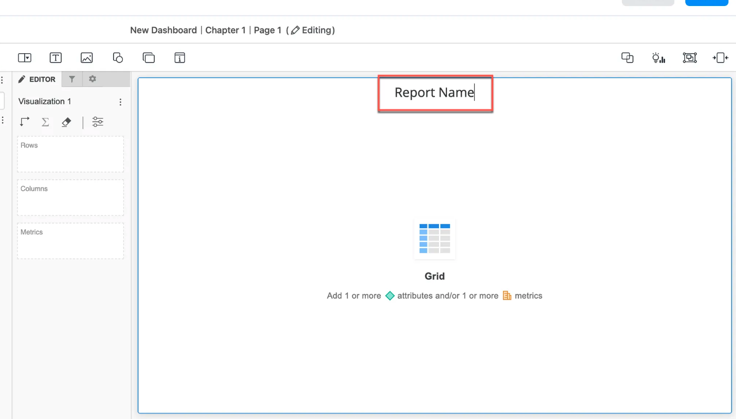736x419 pixels.
Task: Click the Grid label text
Action: click(x=434, y=276)
